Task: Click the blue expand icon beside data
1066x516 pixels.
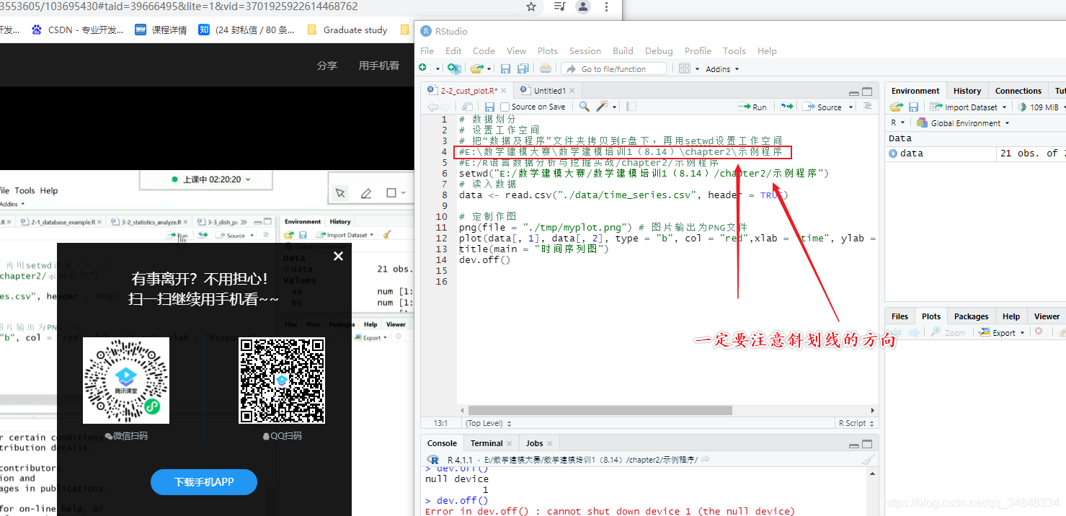Action: (894, 154)
